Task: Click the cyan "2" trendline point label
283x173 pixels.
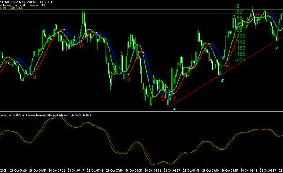Action: 222,80
